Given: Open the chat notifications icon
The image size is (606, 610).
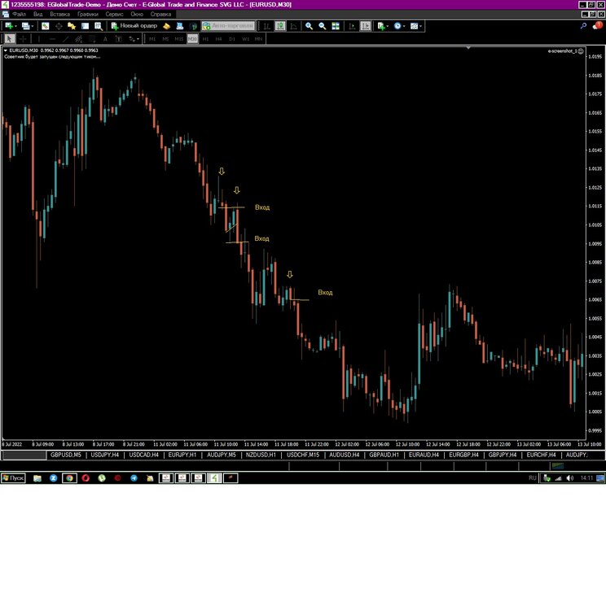Looking at the screenshot, I should click(597, 26).
